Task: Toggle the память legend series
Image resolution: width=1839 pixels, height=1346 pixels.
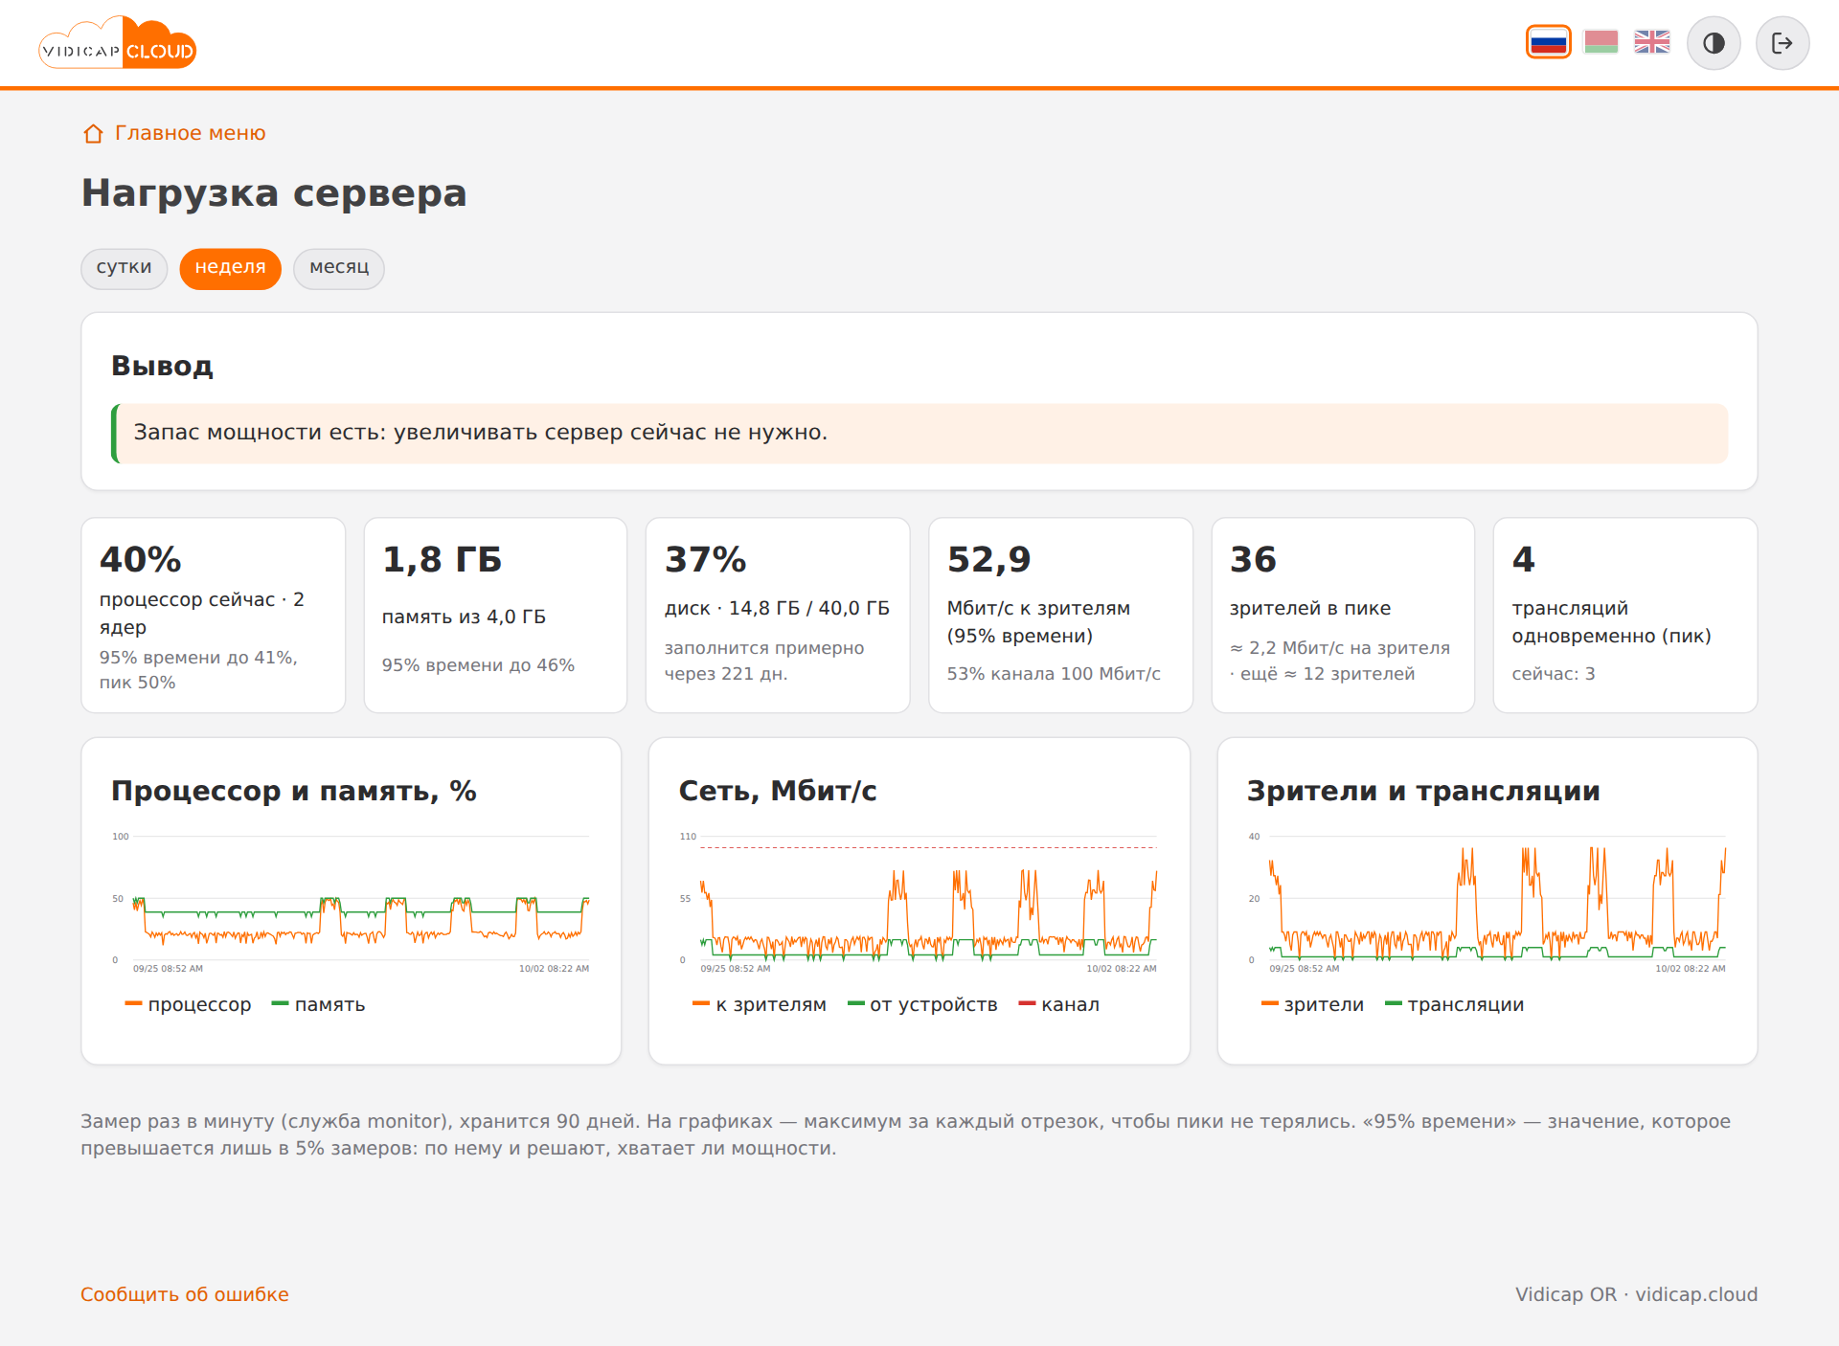Action: click(318, 1004)
